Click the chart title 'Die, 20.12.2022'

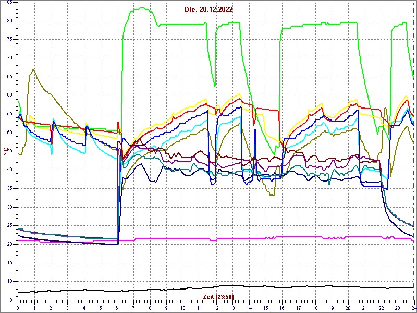208,9
